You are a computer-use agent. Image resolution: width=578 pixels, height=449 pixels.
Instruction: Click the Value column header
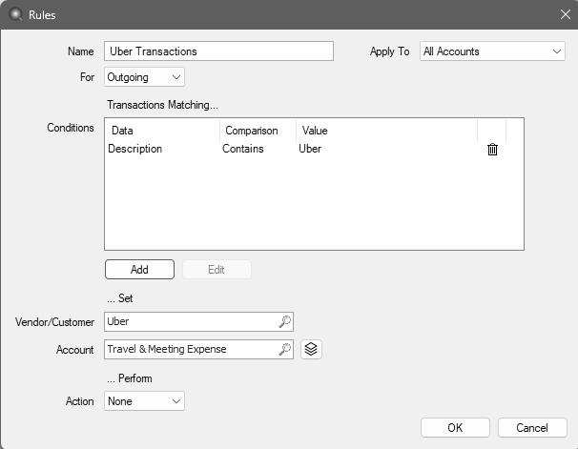click(386, 131)
